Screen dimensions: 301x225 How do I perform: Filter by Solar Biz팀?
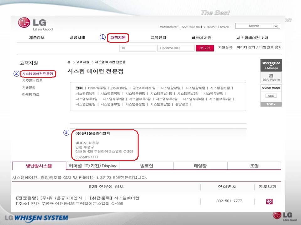tap(119, 88)
